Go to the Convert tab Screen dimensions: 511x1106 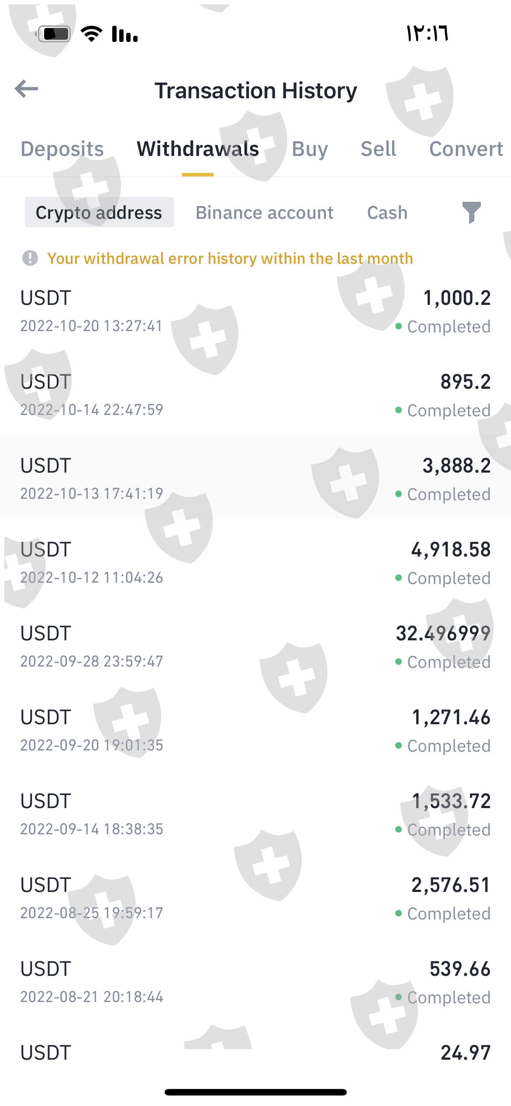click(466, 149)
